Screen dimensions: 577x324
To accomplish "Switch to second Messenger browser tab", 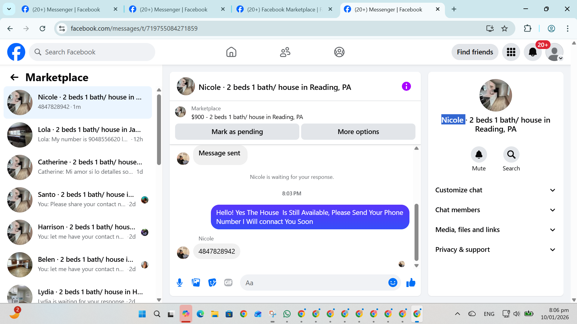I will pos(173,9).
